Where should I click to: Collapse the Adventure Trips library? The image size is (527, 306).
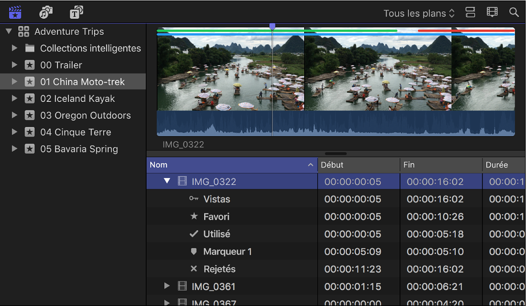click(x=8, y=32)
